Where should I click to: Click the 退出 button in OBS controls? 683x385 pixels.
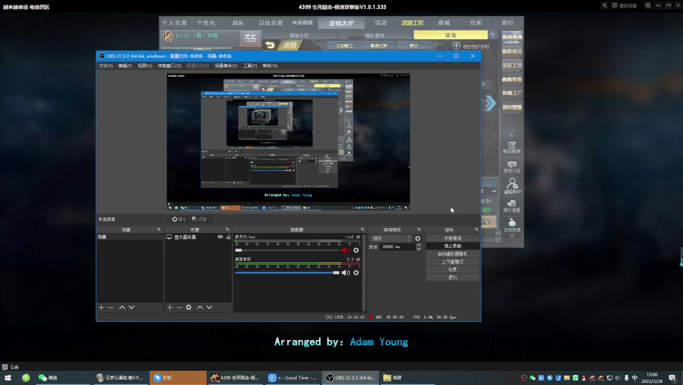453,277
